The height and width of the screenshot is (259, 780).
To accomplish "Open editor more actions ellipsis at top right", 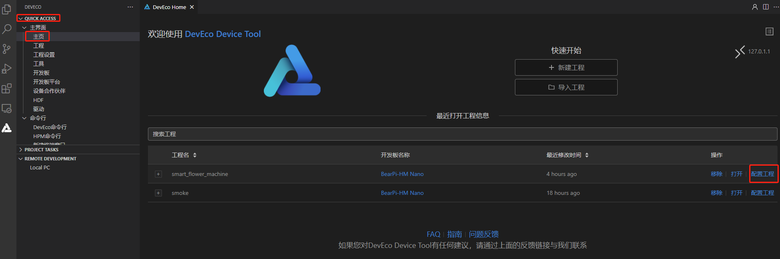I will click(776, 7).
